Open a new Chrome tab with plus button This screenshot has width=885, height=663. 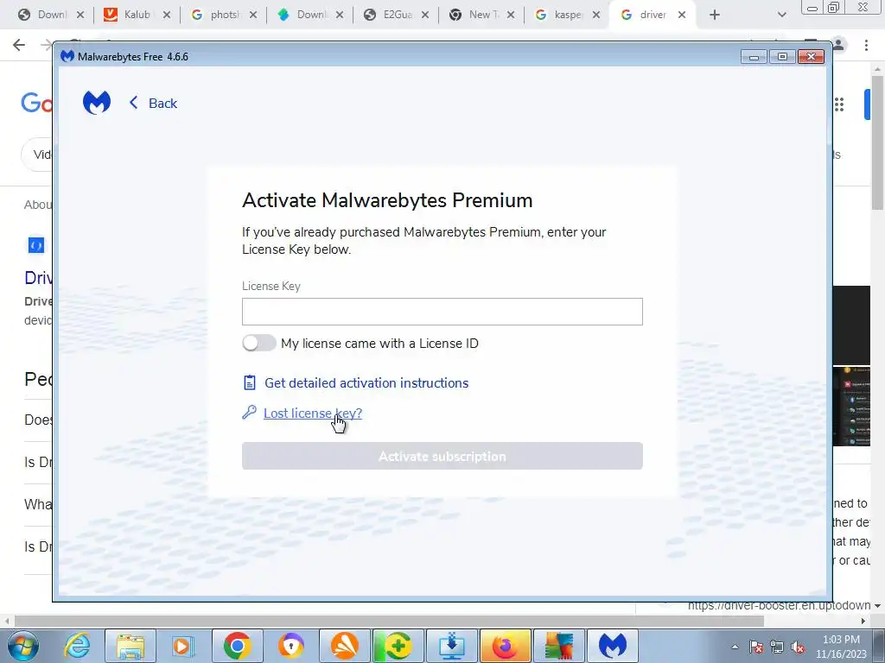[x=715, y=15]
